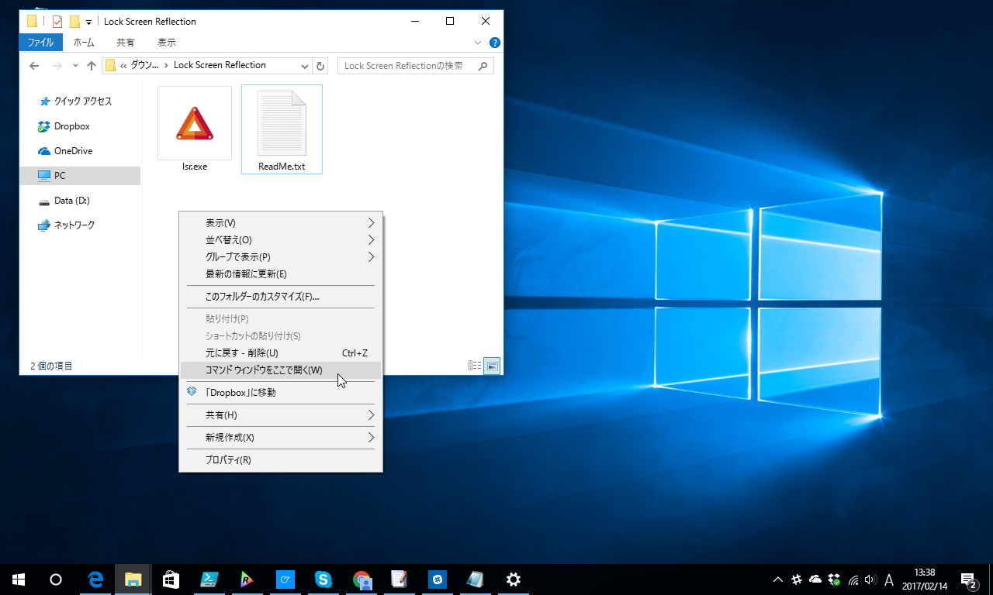Open the address bar history dropdown
This screenshot has width=993, height=595.
(x=304, y=66)
